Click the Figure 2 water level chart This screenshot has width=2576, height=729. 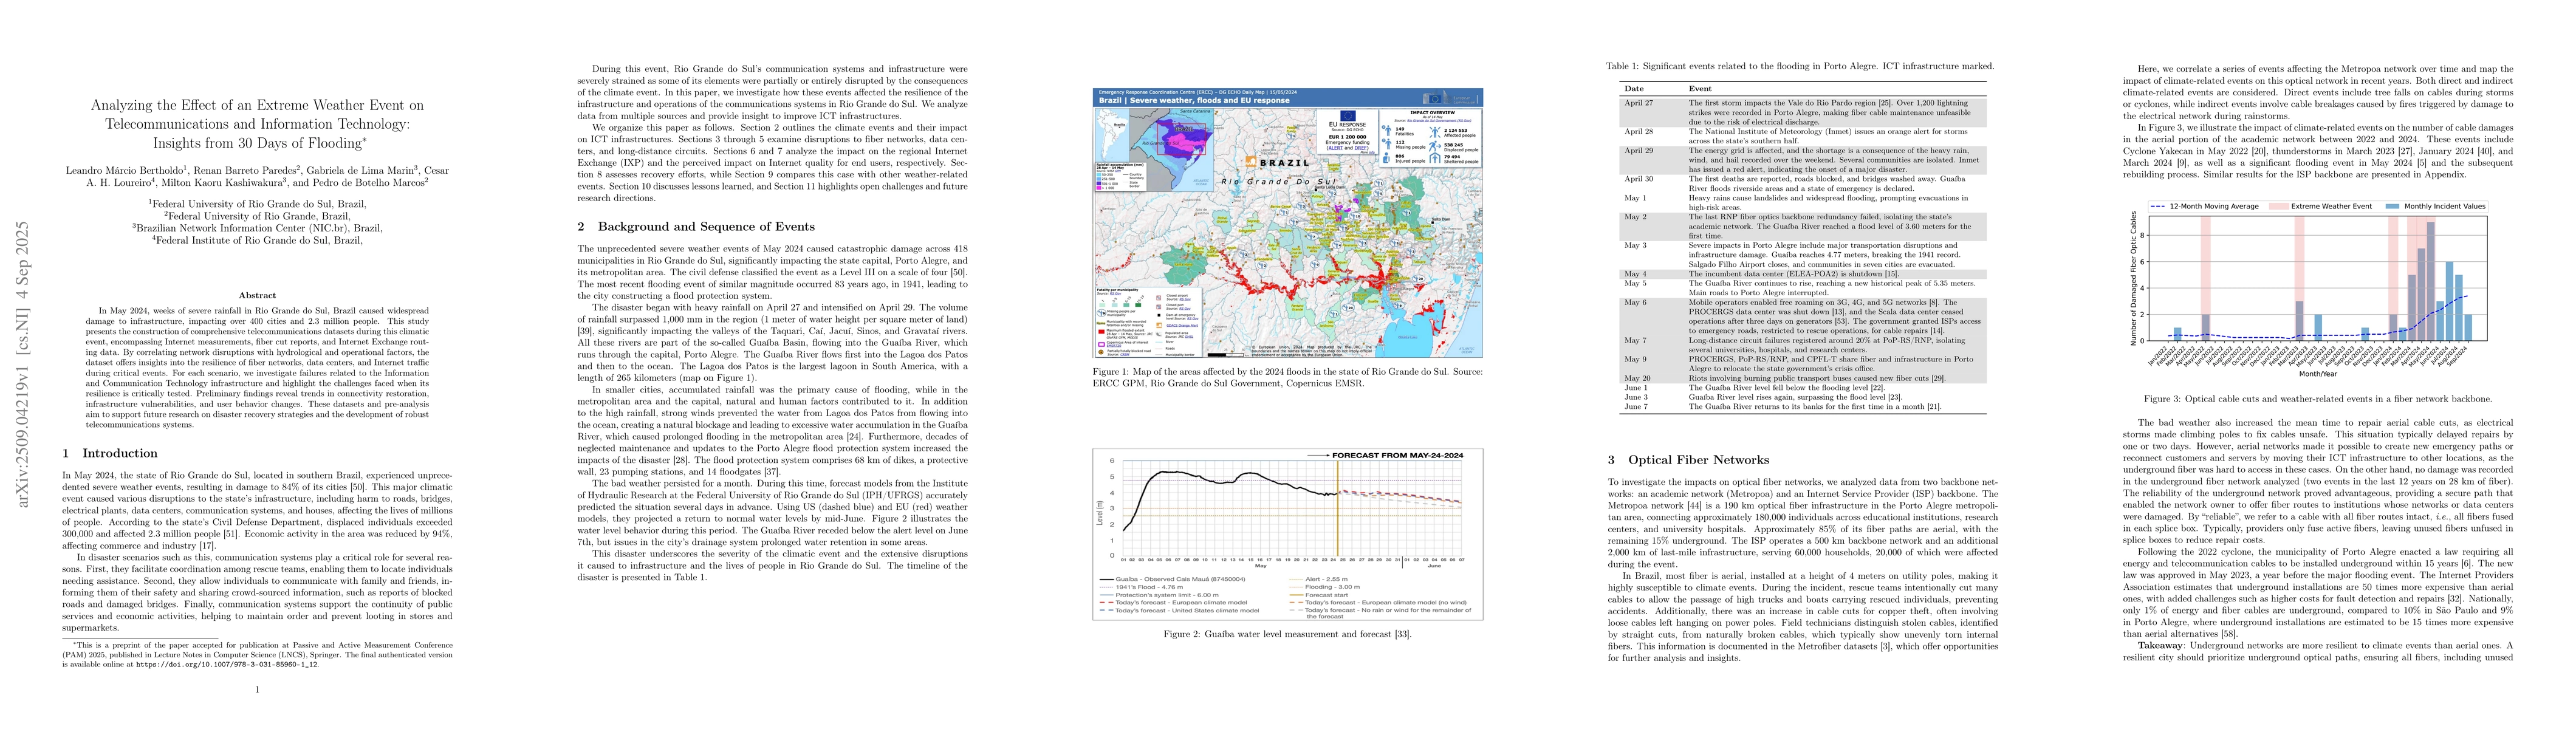[x=1288, y=534]
